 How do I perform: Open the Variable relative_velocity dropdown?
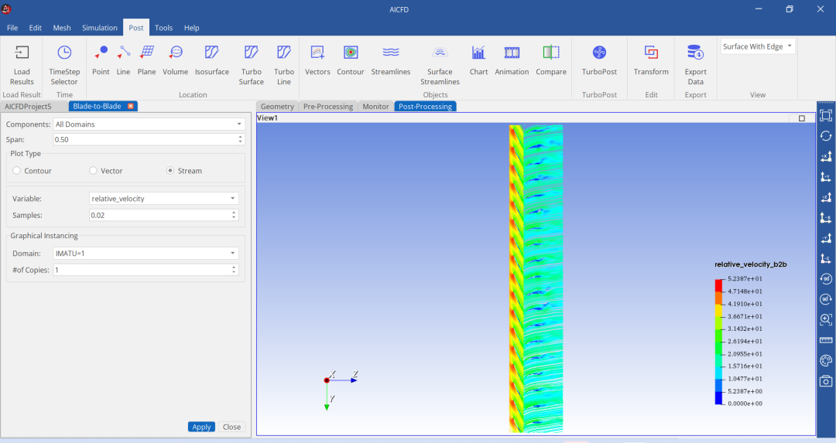tap(163, 199)
